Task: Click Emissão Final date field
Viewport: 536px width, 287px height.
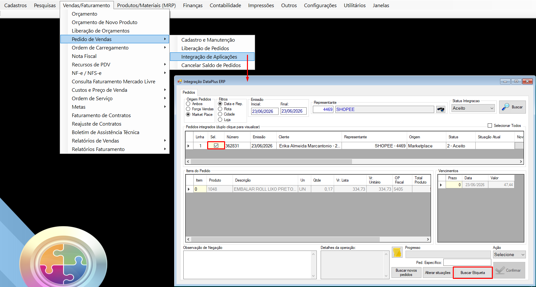Action: pyautogui.click(x=294, y=111)
